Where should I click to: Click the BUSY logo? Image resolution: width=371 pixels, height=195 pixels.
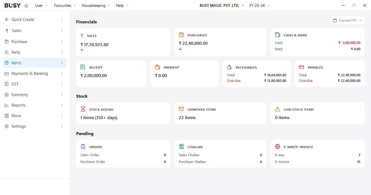pos(13,5)
